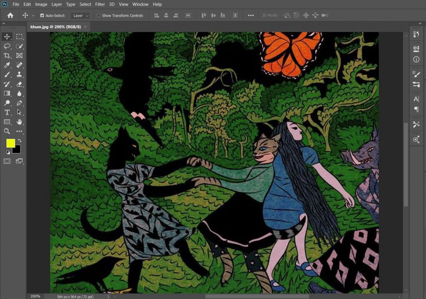
Task: Select the Eyedropper tool
Action: 7,65
